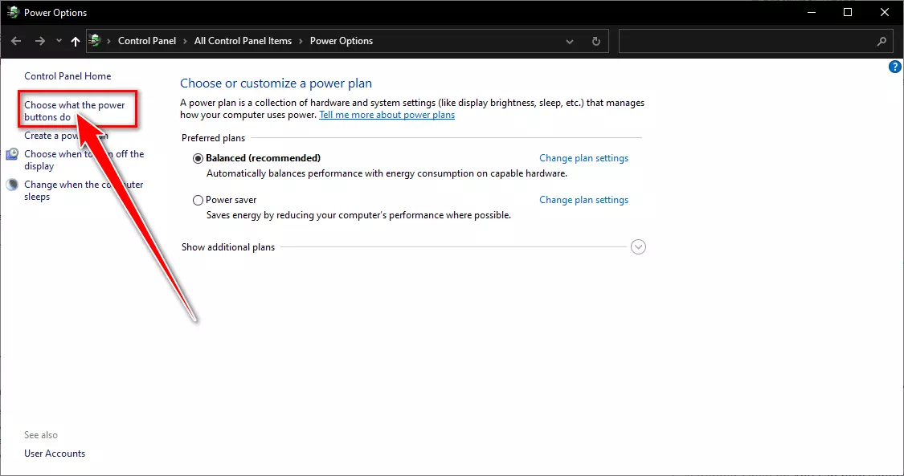Open the address bar history dropdown
Viewport: 904px width, 476px height.
[x=570, y=41]
